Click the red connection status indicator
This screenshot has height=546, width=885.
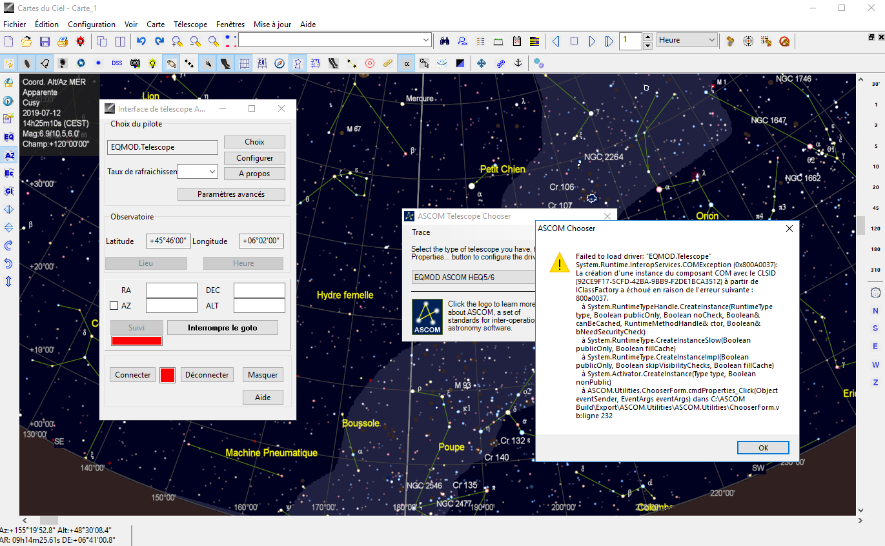167,375
